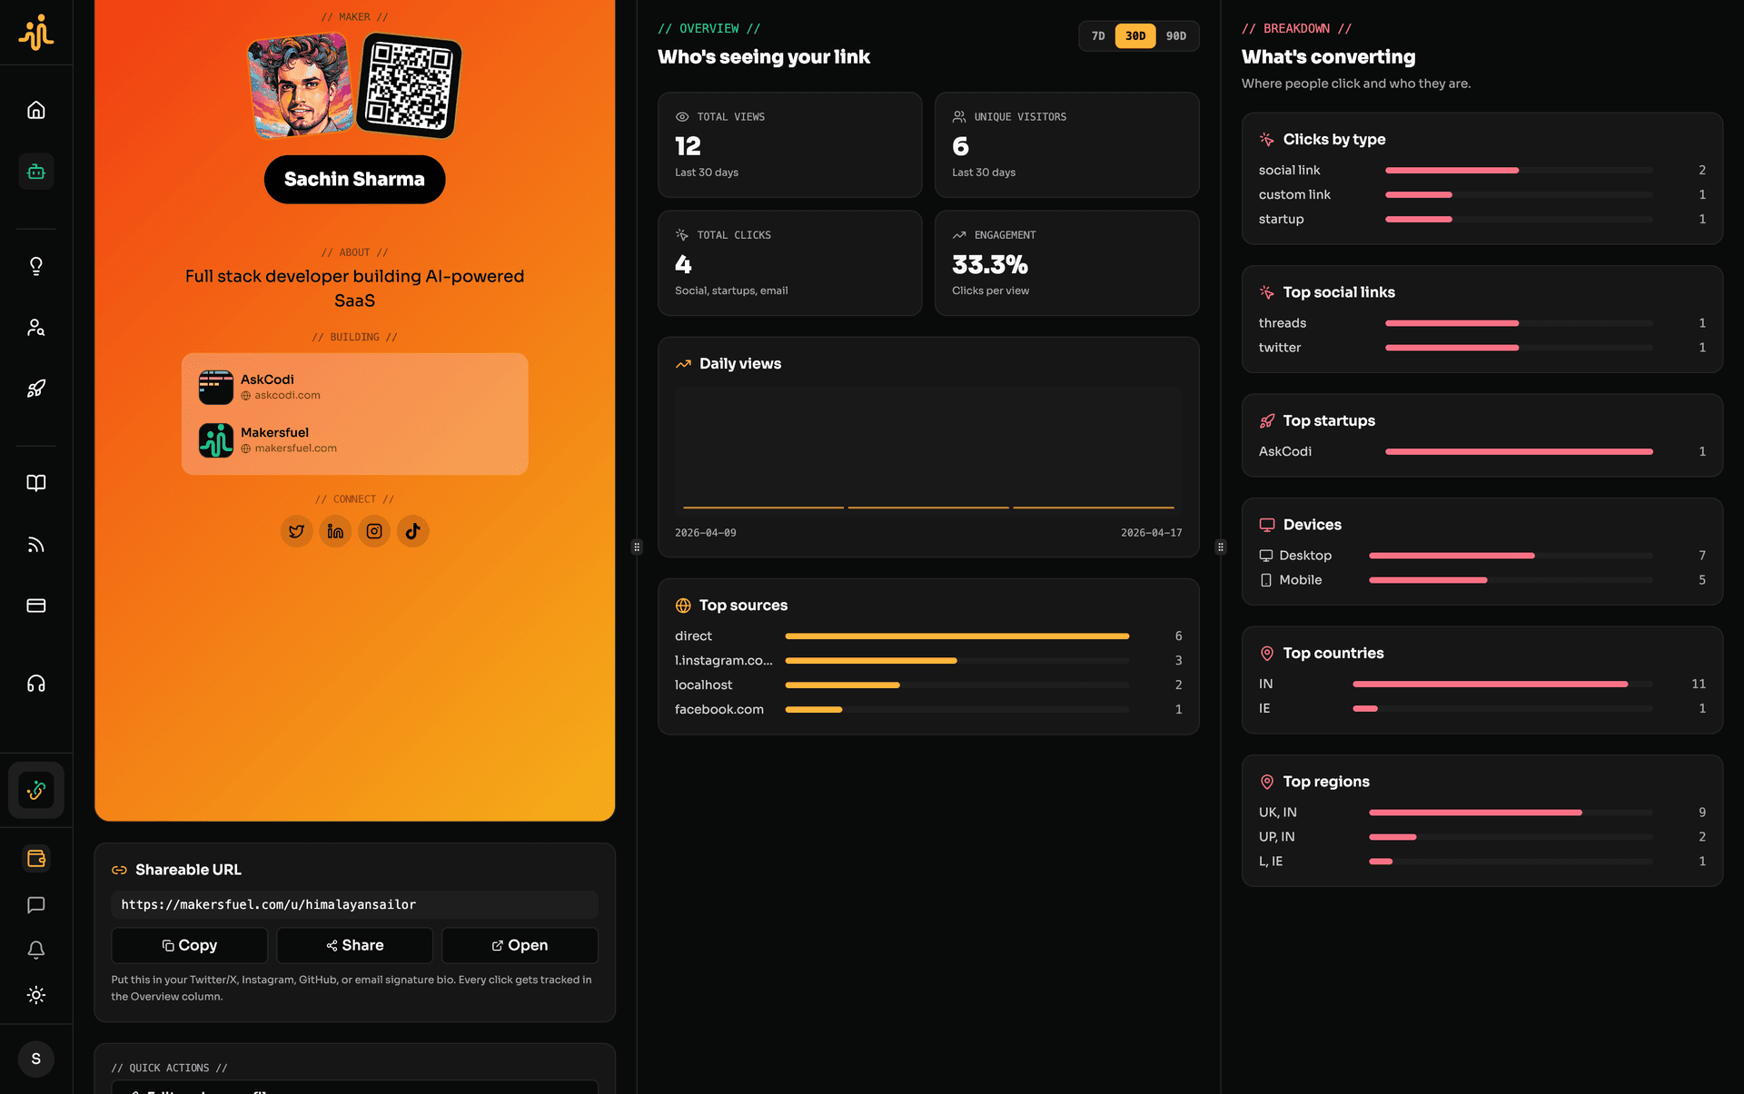Click the "l.instagram.co..." source row
Image resolution: width=1744 pixels, height=1094 pixels.
[928, 661]
